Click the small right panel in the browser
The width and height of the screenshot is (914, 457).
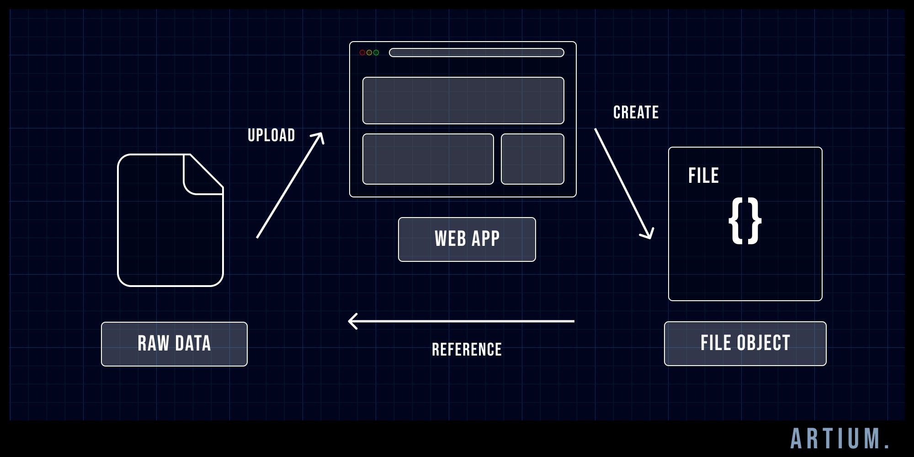tap(533, 160)
